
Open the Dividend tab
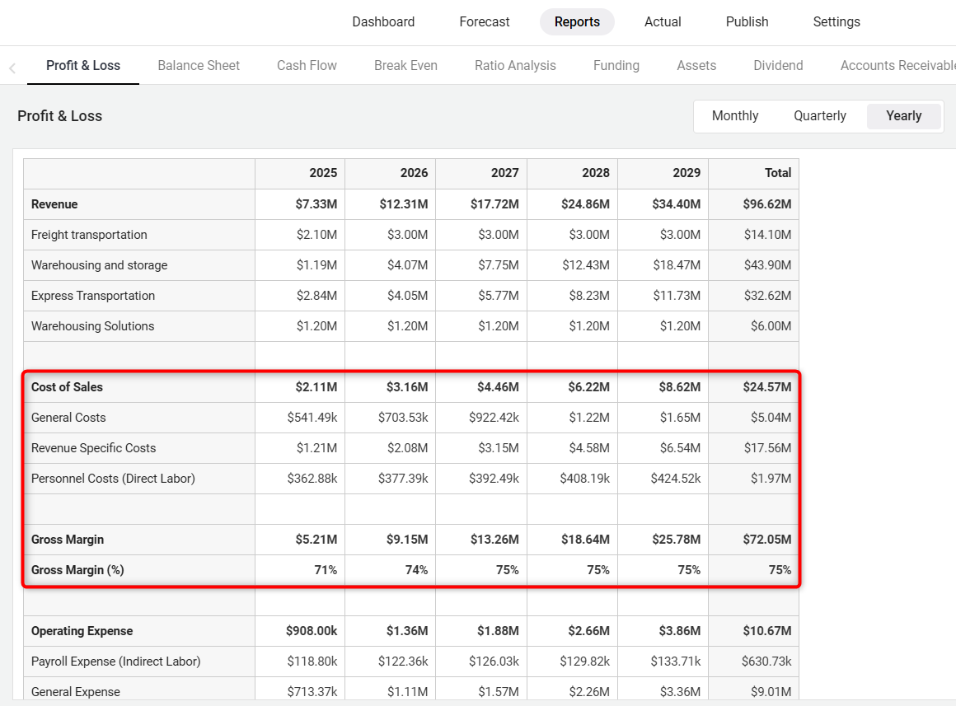[778, 66]
